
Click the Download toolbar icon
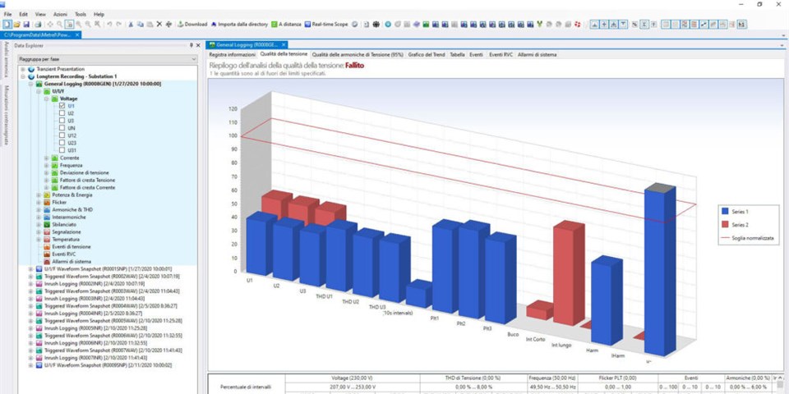[x=191, y=25]
